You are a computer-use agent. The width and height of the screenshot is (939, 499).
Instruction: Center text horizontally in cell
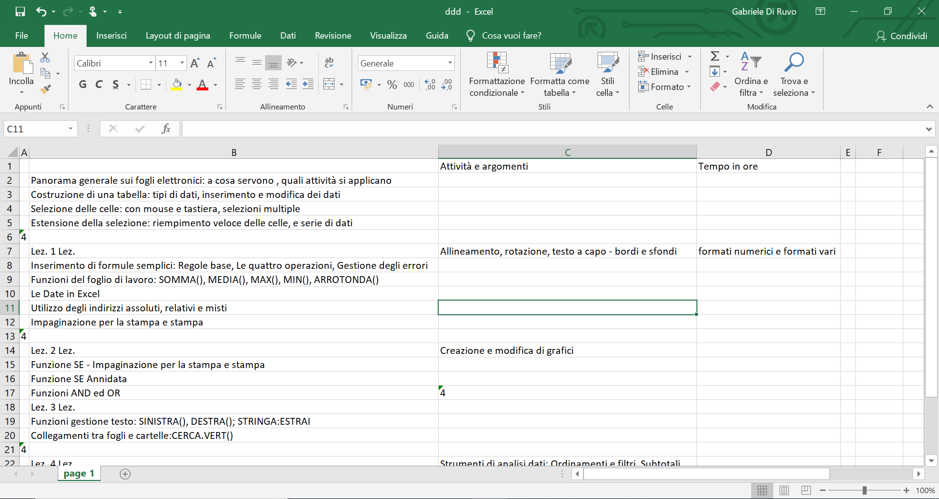(257, 84)
